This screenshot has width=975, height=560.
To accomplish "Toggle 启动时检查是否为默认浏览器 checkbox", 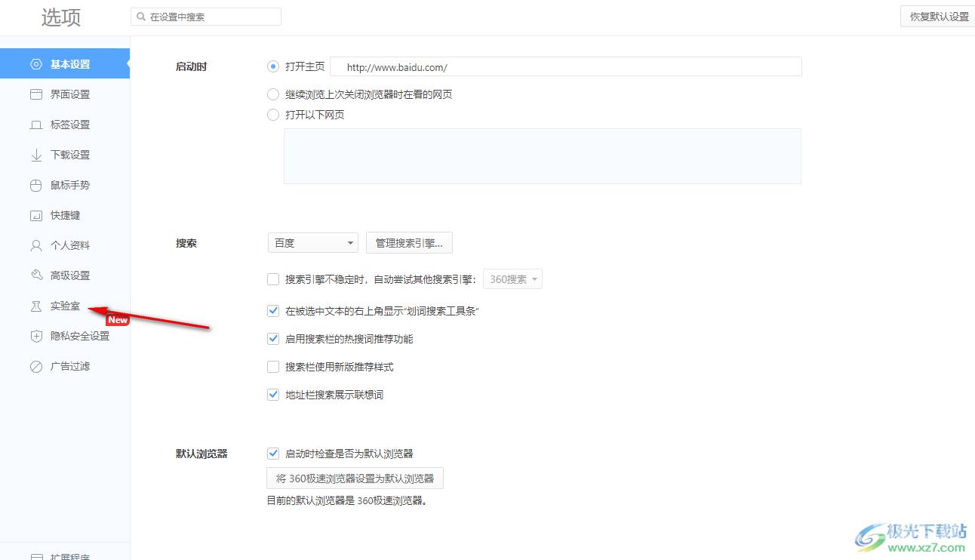I will click(273, 454).
